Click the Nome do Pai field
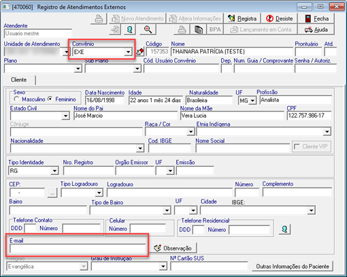Image resolution: width=347 pixels, height=277 pixels. (x=125, y=116)
